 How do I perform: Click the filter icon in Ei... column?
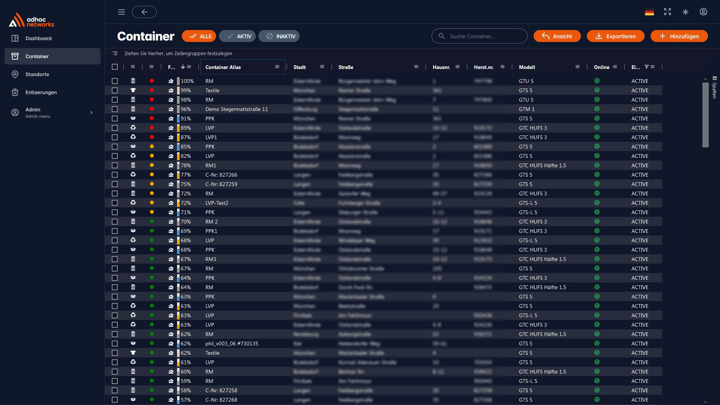coord(646,67)
